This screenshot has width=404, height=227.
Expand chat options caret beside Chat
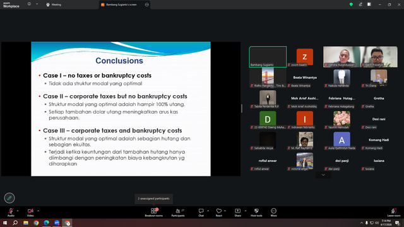coord(208,211)
